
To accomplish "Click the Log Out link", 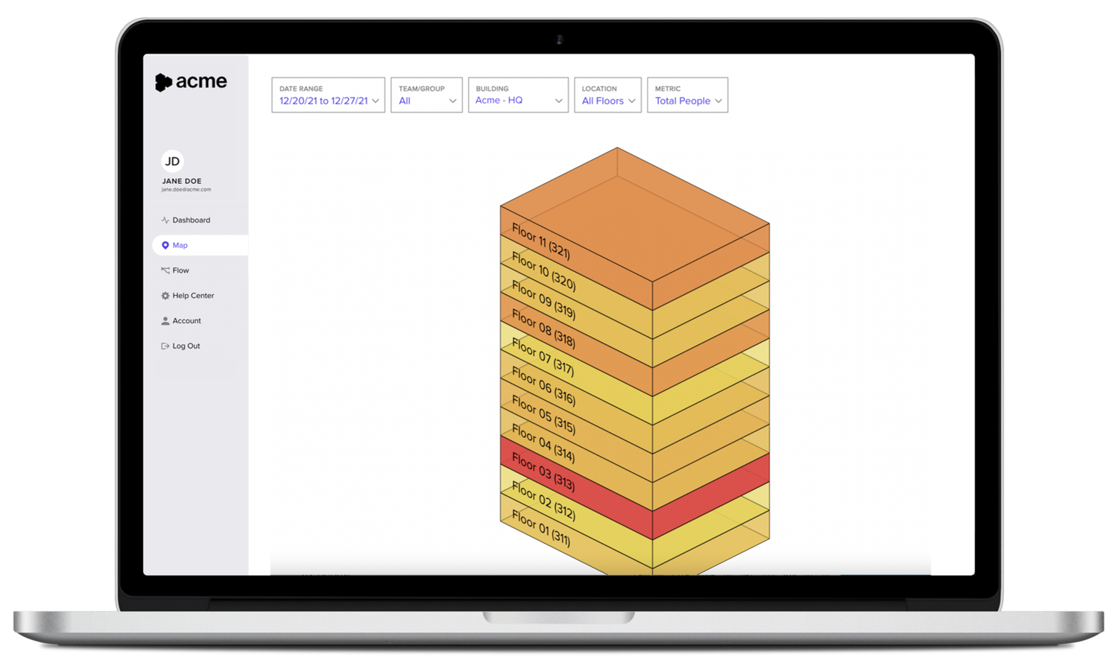I will coord(185,346).
